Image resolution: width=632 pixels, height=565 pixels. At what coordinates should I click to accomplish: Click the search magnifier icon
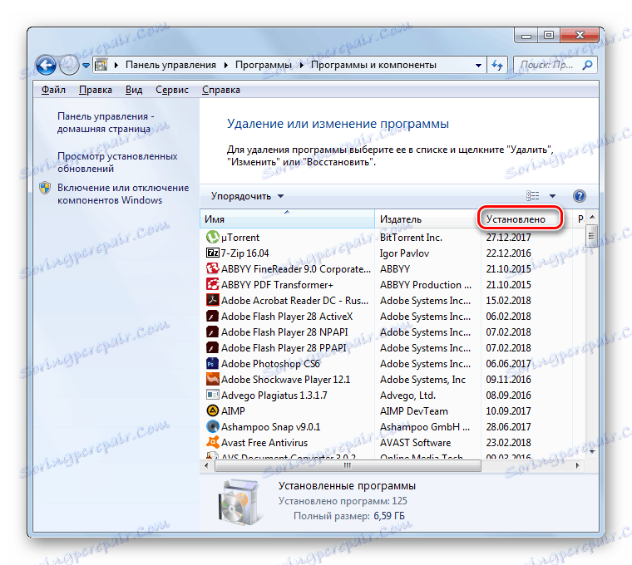click(587, 65)
